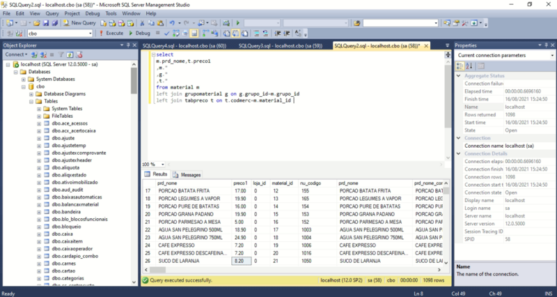The width and height of the screenshot is (557, 297).
Task: Open the 100 % zoom dropdown
Action: click(163, 165)
